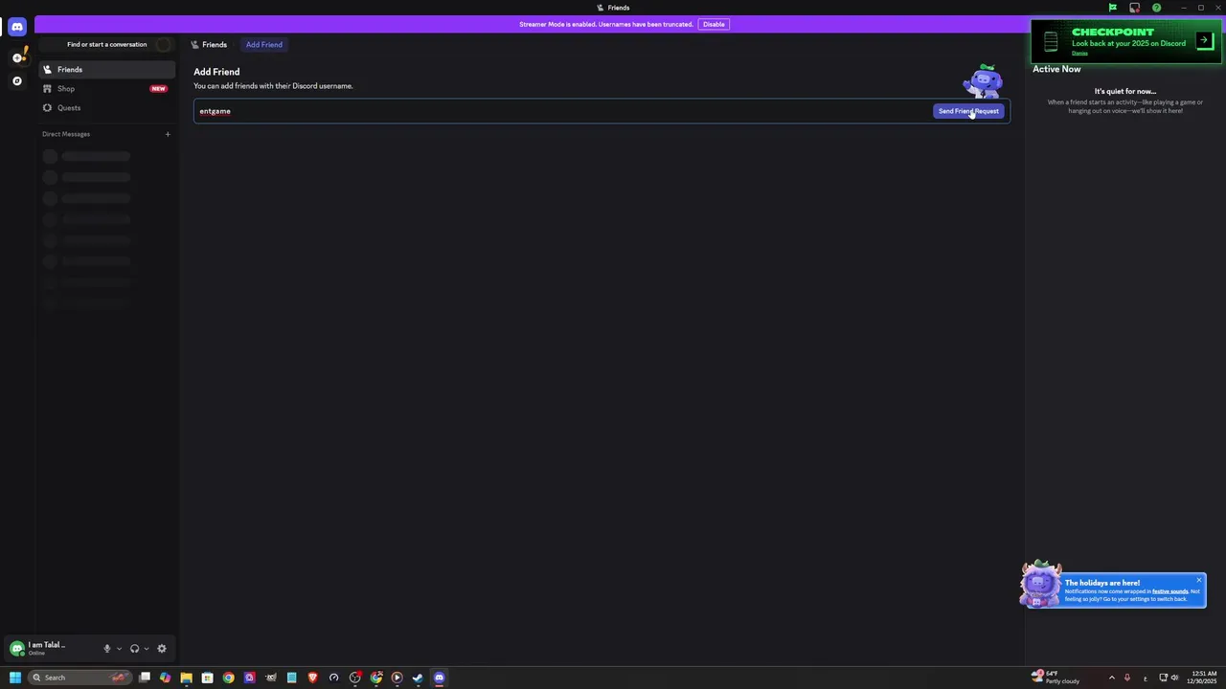Switch to the Friends tab in header
This screenshot has height=689, width=1226.
[209, 45]
